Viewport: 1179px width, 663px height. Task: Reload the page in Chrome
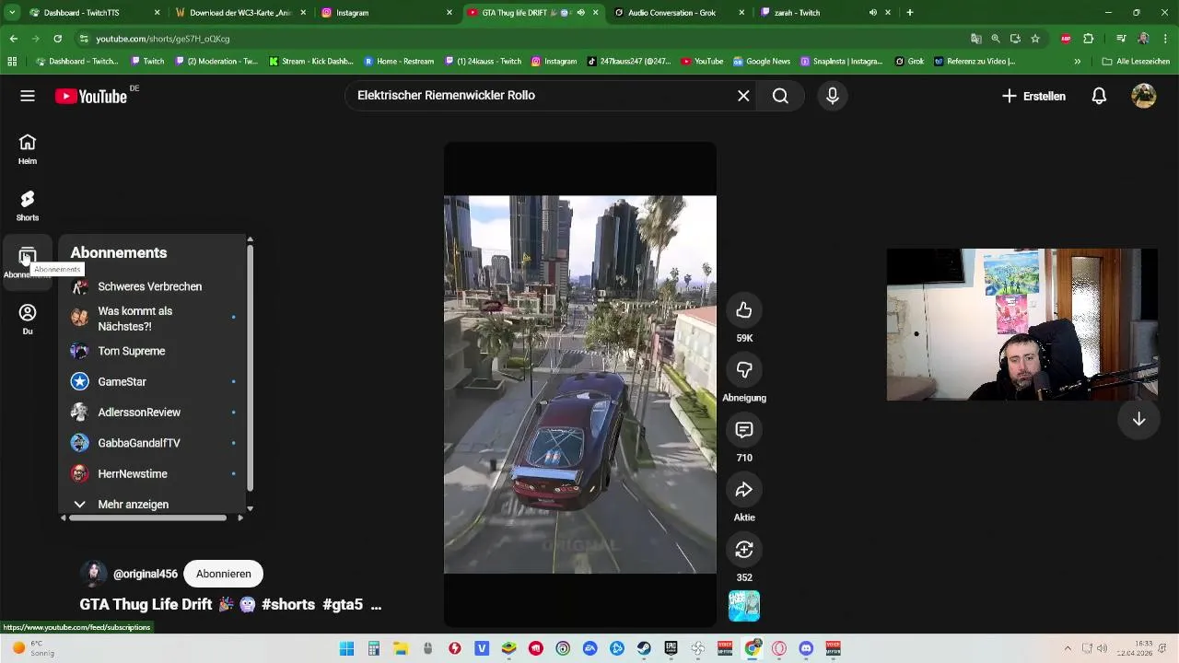pos(57,39)
